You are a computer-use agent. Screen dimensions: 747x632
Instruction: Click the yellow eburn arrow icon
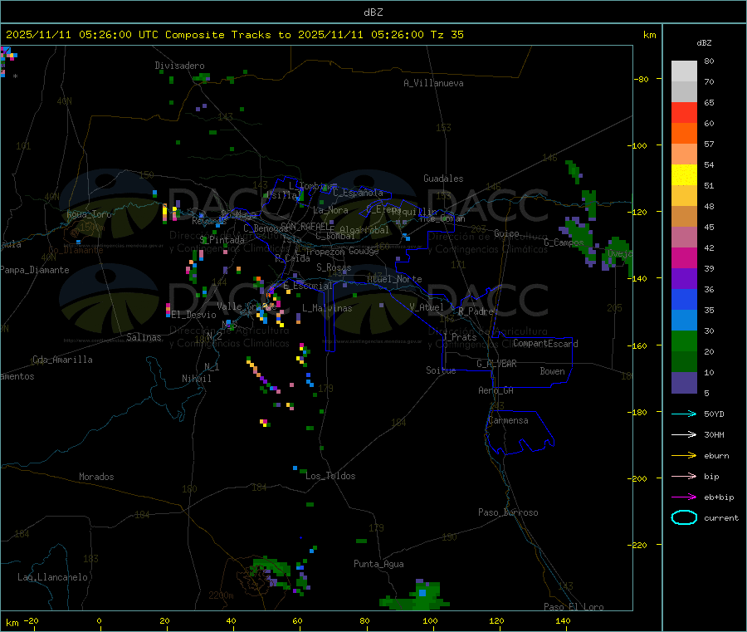coord(684,456)
